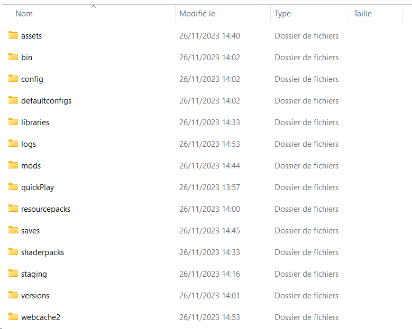Select the bin folder icon
Screen dimensions: 412x329
(x=13, y=57)
